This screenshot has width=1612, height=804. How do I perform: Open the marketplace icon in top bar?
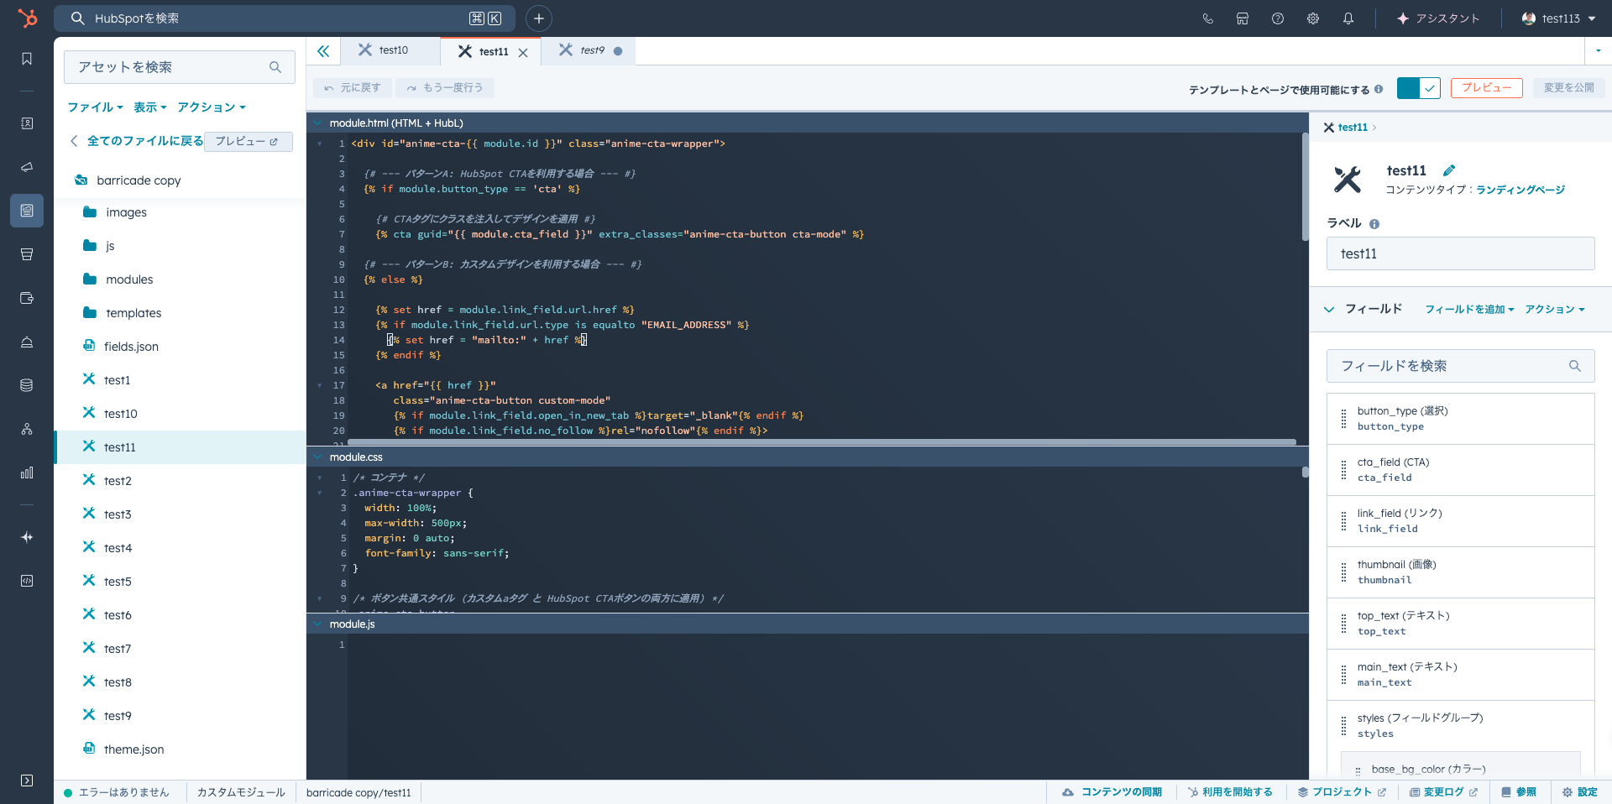1242,18
